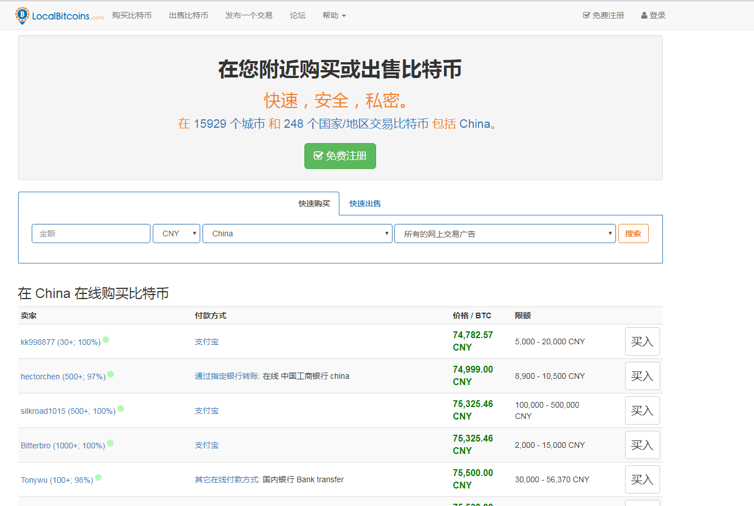Screen dimensions: 754x506
Task: Click 买入 on the hectorchen listing
Action: (642, 375)
